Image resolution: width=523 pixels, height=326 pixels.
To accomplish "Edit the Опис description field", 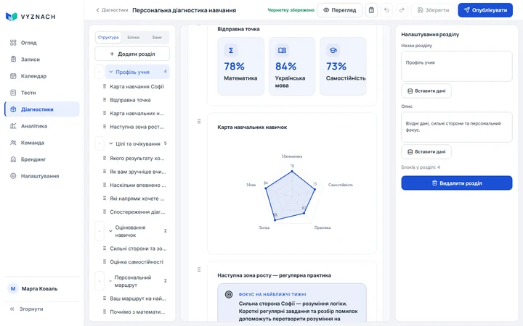I will pos(457,127).
